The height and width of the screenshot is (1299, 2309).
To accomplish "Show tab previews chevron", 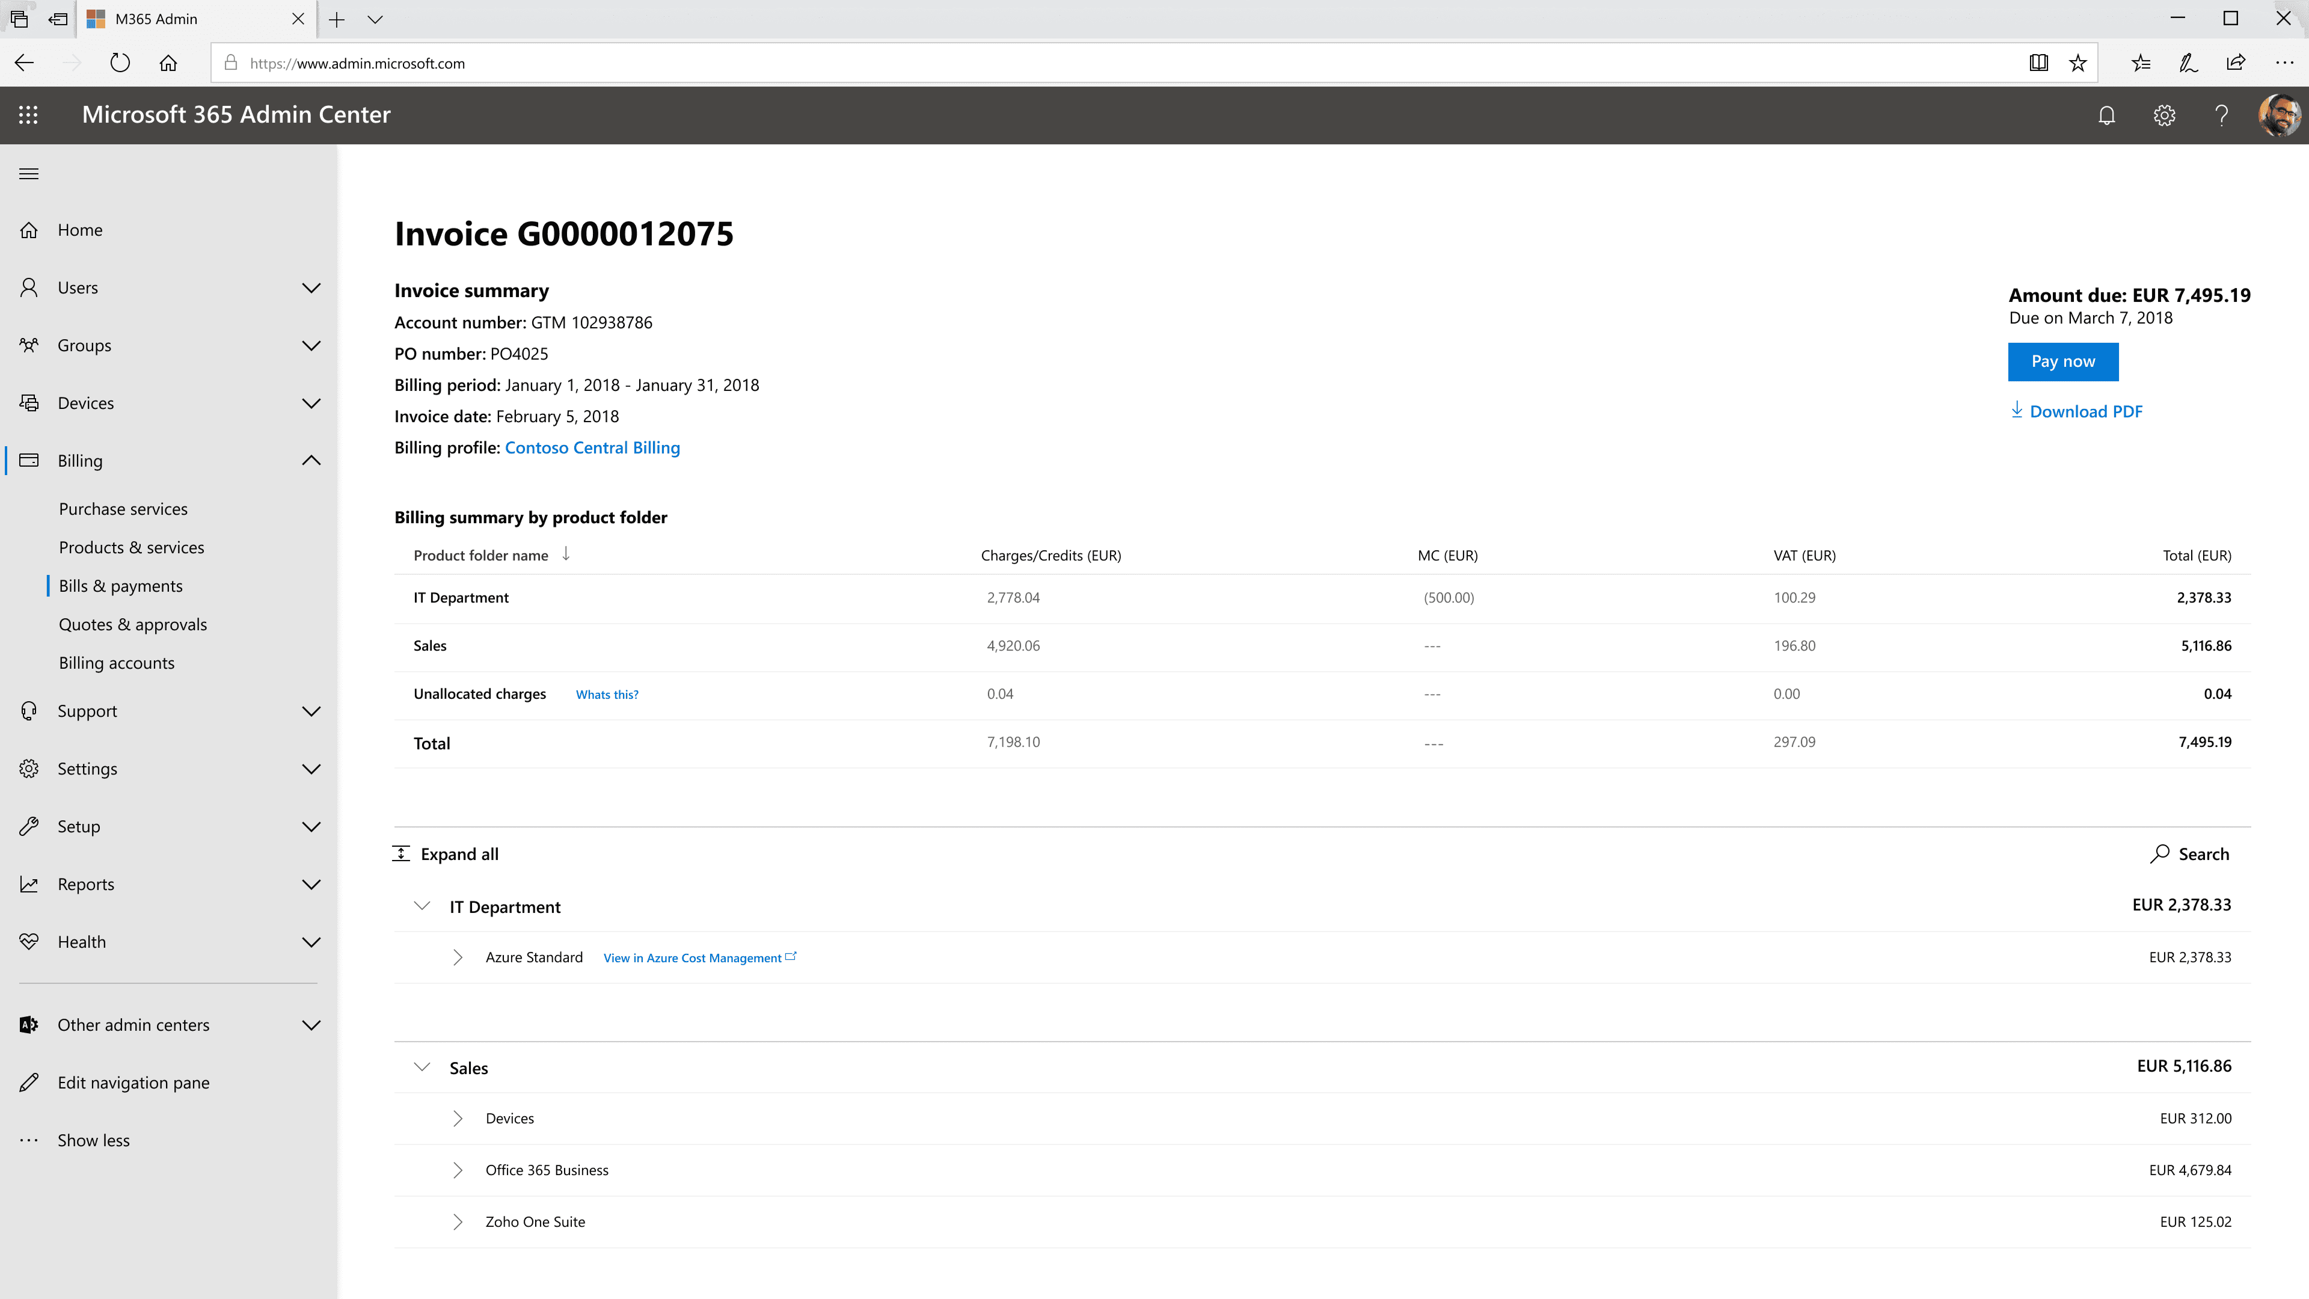I will 376,19.
